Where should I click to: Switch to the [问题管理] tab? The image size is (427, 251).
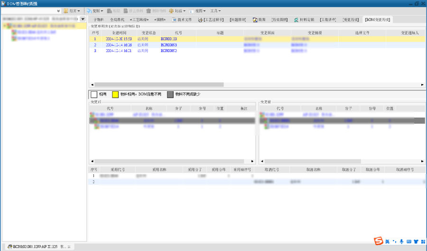[x=238, y=20]
